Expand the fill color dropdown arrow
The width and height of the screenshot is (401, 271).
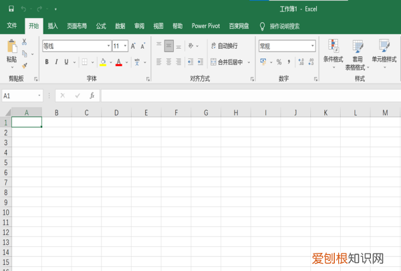(x=111, y=62)
